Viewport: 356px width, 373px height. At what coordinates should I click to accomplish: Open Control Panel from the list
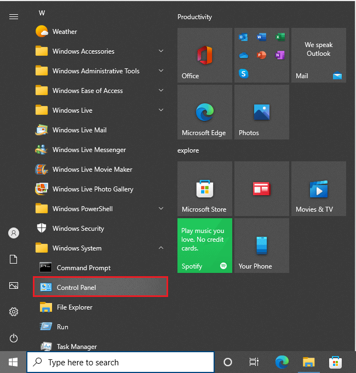coord(100,288)
